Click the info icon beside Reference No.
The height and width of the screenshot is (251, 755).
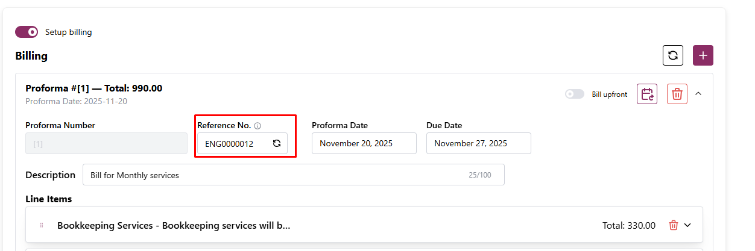[x=257, y=126]
